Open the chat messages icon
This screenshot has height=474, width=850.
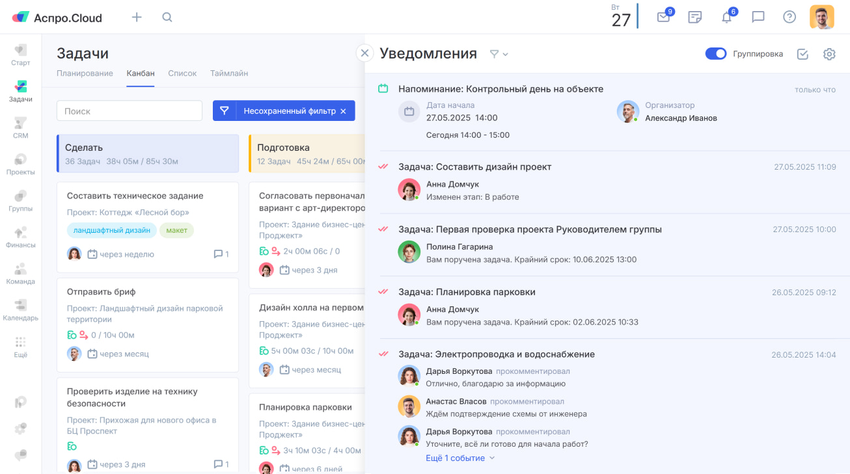(x=758, y=18)
